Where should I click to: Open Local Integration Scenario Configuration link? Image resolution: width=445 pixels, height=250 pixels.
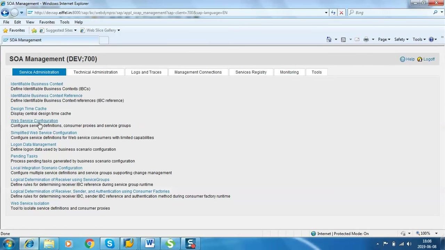[x=47, y=168]
